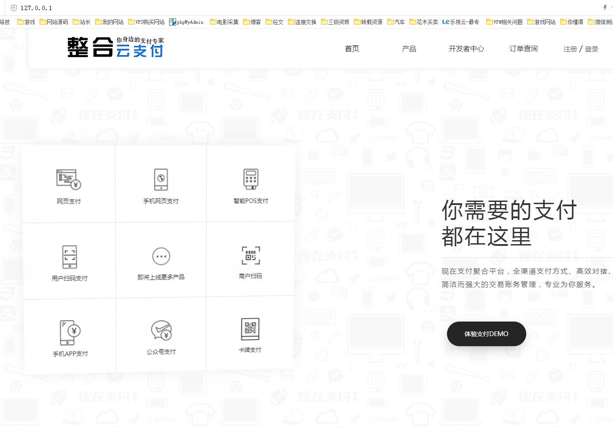Open 开发者中心 in the navigation bar
Image resolution: width=613 pixels, height=428 pixels.
point(466,49)
